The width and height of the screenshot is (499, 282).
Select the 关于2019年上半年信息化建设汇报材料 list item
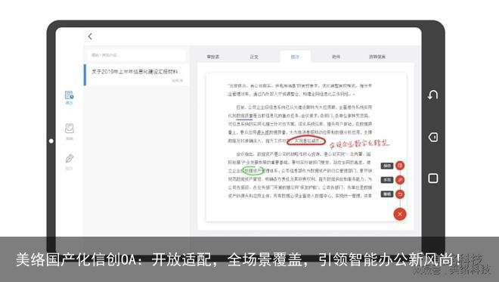136,75
